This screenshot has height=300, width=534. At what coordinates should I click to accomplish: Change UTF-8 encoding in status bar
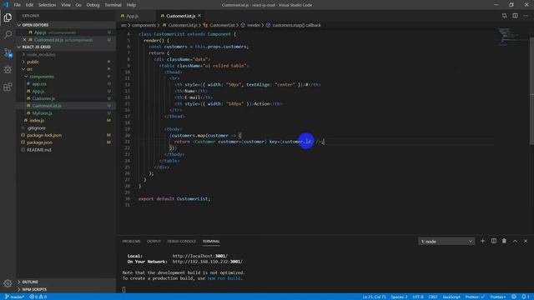pyautogui.click(x=418, y=297)
